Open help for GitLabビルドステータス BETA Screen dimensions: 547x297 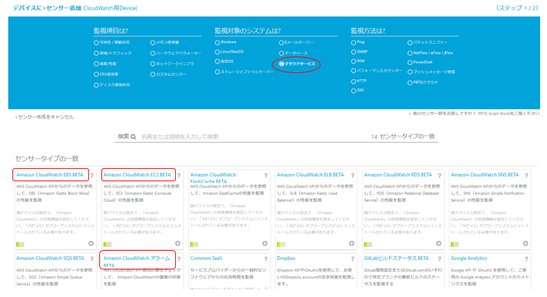point(439,259)
